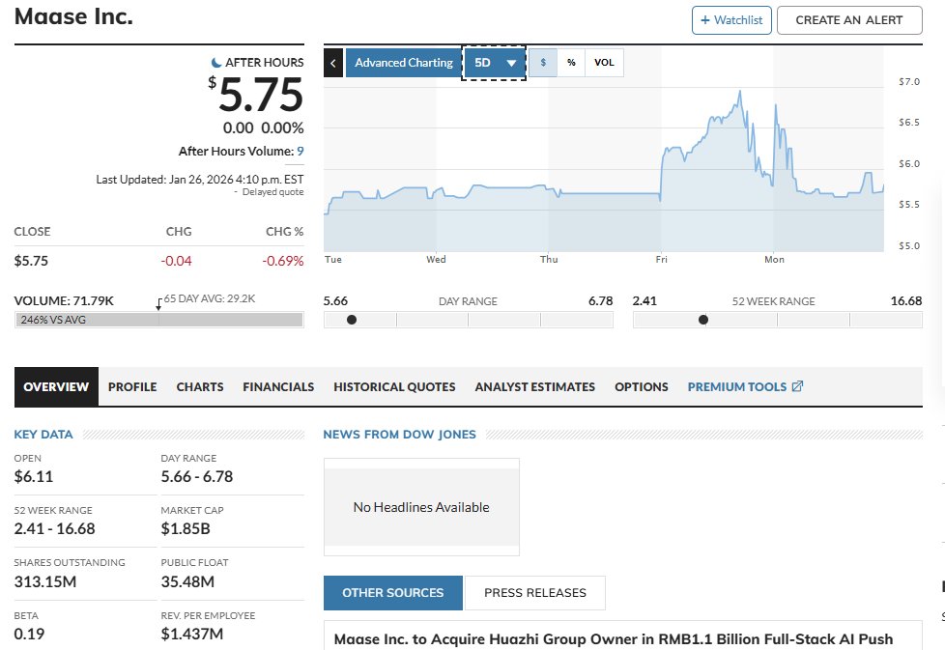The image size is (945, 650).
Task: Click the after hours moon icon
Action: pos(216,62)
